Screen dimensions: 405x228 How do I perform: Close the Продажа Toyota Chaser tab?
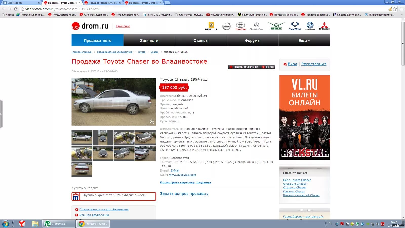click(x=79, y=3)
